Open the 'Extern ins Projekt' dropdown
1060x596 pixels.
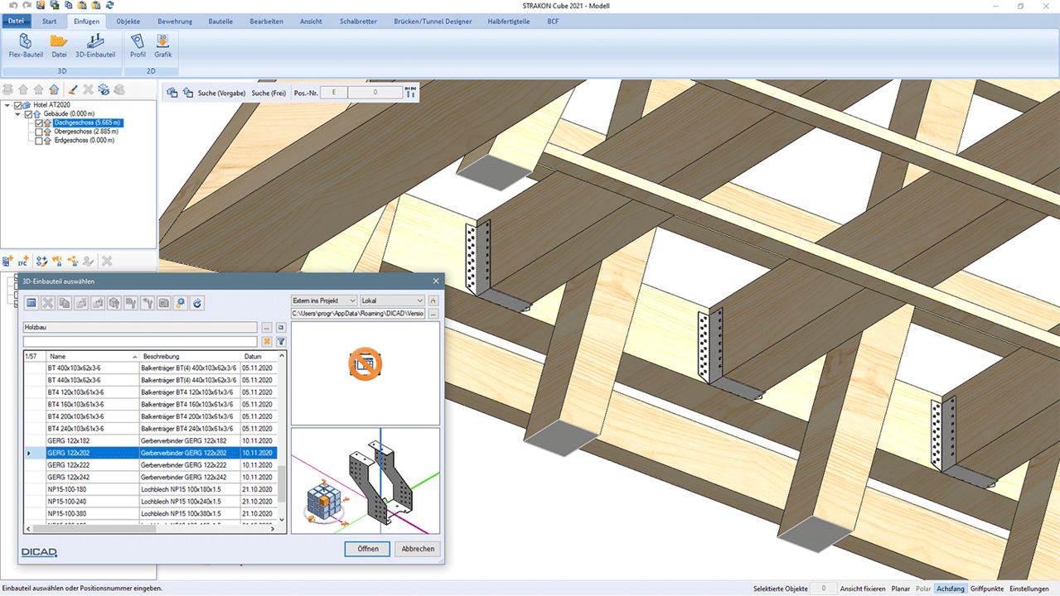[x=324, y=300]
